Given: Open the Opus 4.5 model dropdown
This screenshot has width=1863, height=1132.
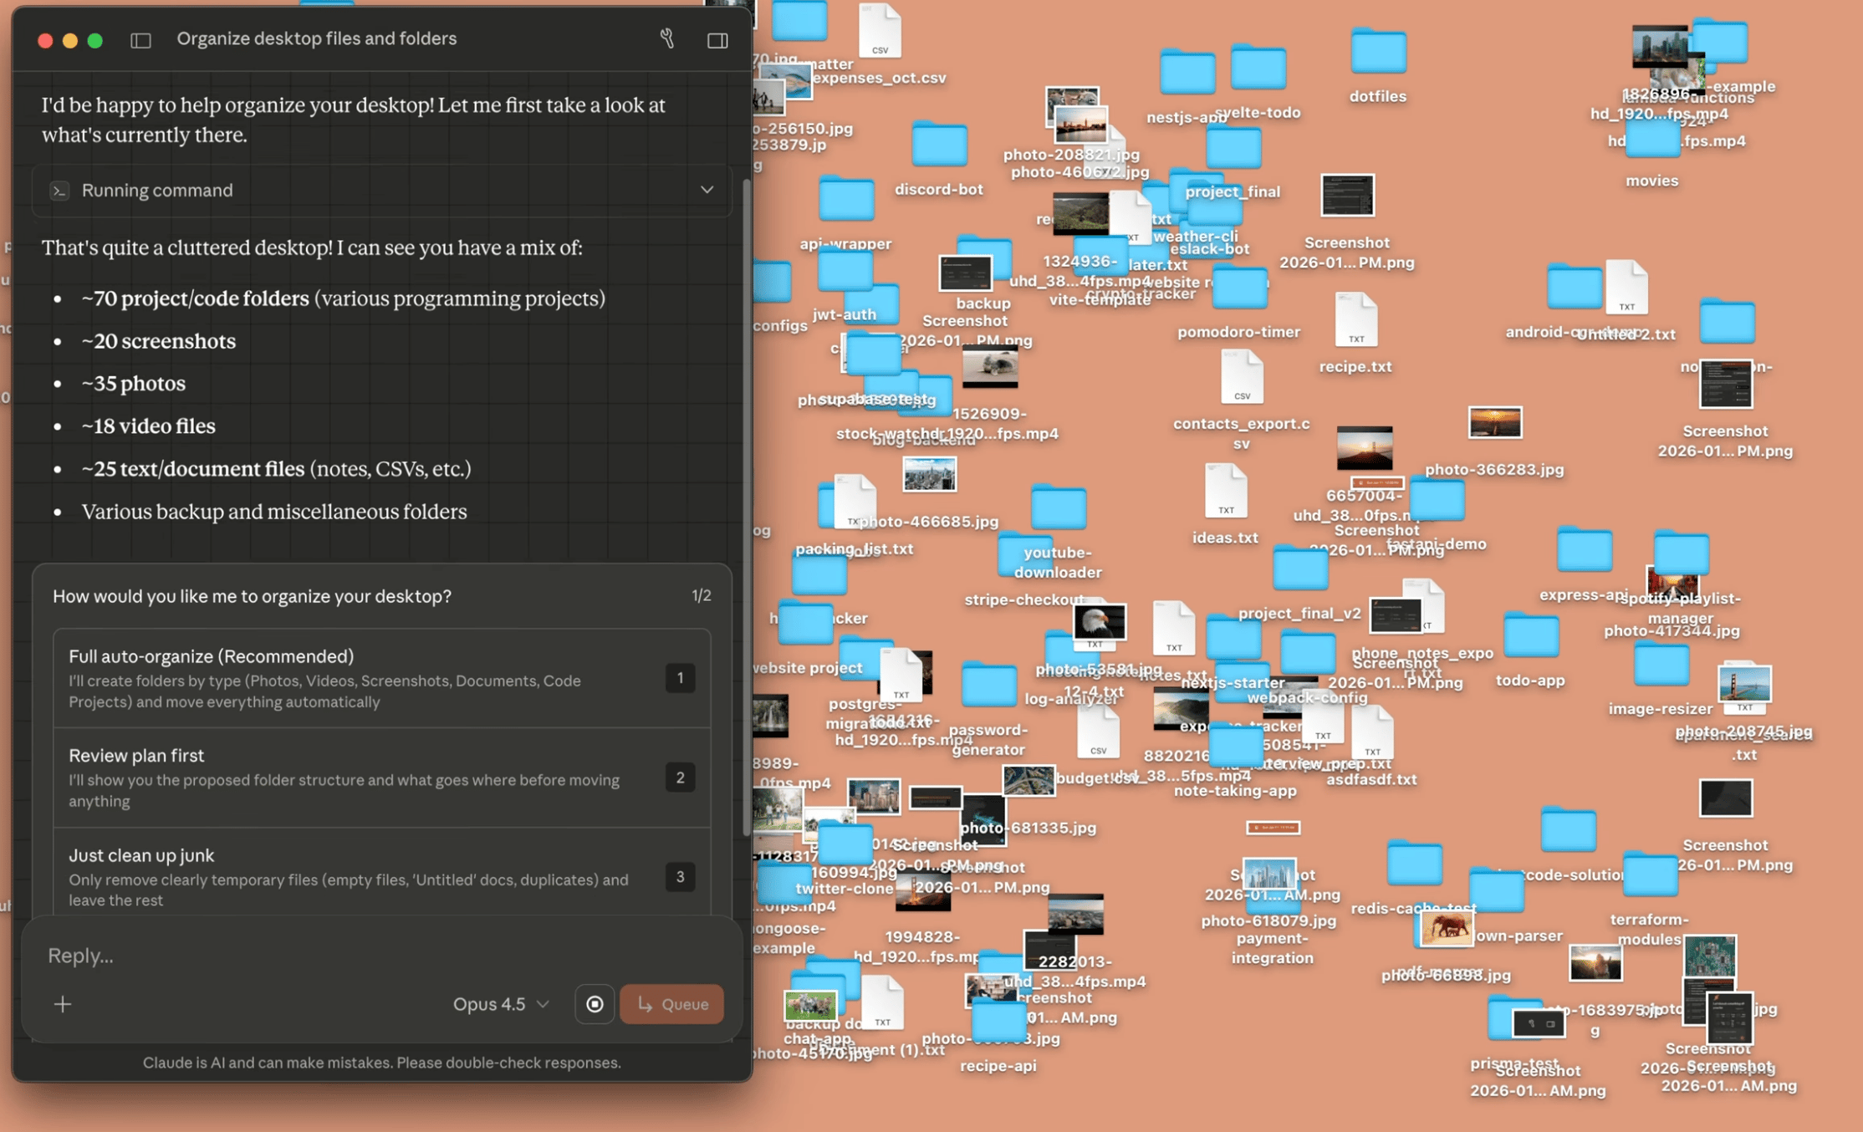Looking at the screenshot, I should point(498,1003).
